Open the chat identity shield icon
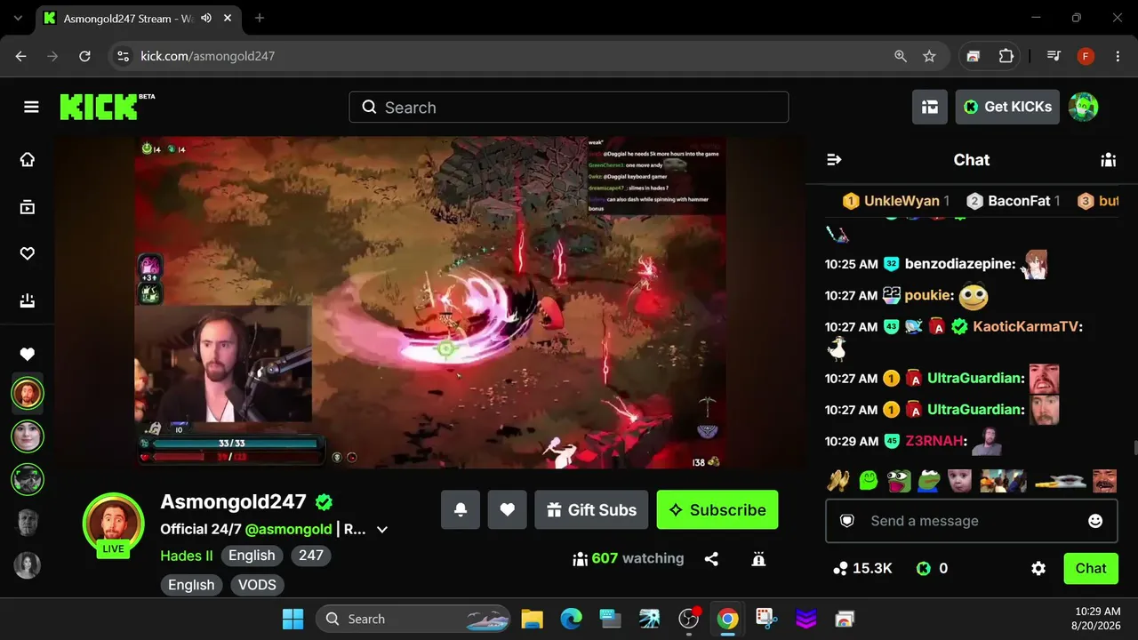Screen dimensions: 1138x640 847,521
